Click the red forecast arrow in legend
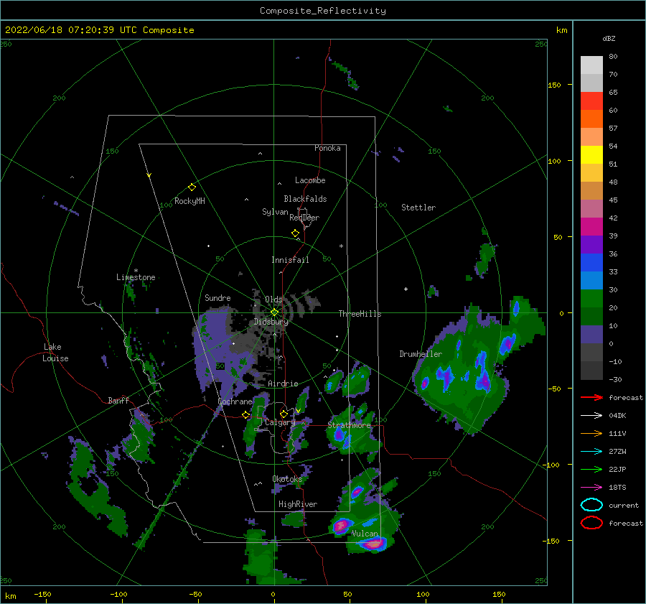The height and width of the screenshot is (604, 646). click(591, 397)
